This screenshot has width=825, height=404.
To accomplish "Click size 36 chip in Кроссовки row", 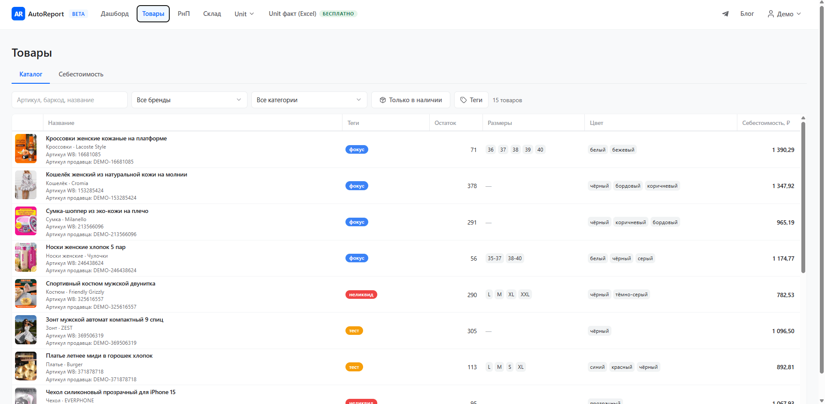I will point(491,150).
